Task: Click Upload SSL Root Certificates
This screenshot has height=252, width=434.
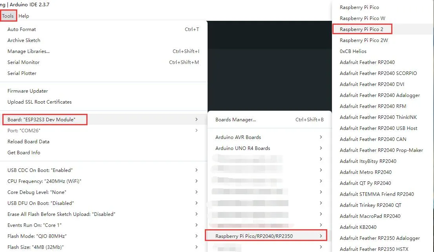Action: point(40,102)
